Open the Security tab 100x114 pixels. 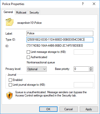click(x=34, y=13)
